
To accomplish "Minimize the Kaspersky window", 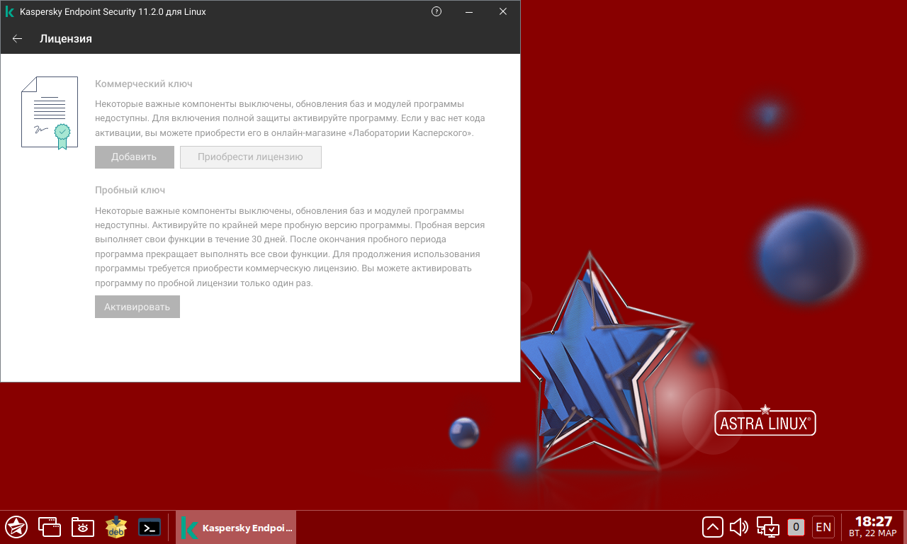I will [470, 12].
